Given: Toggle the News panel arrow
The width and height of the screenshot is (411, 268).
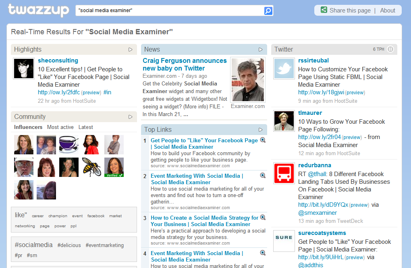Looking at the screenshot, I should click(x=261, y=50).
